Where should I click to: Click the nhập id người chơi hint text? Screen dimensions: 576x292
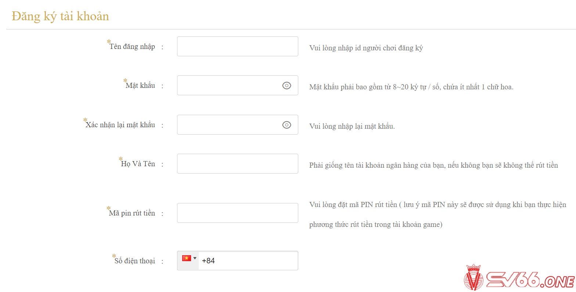pyautogui.click(x=366, y=48)
